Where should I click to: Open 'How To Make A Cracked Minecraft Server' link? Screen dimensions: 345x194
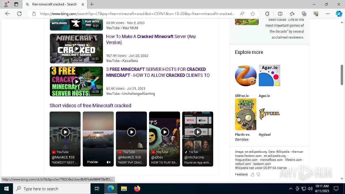point(151,39)
